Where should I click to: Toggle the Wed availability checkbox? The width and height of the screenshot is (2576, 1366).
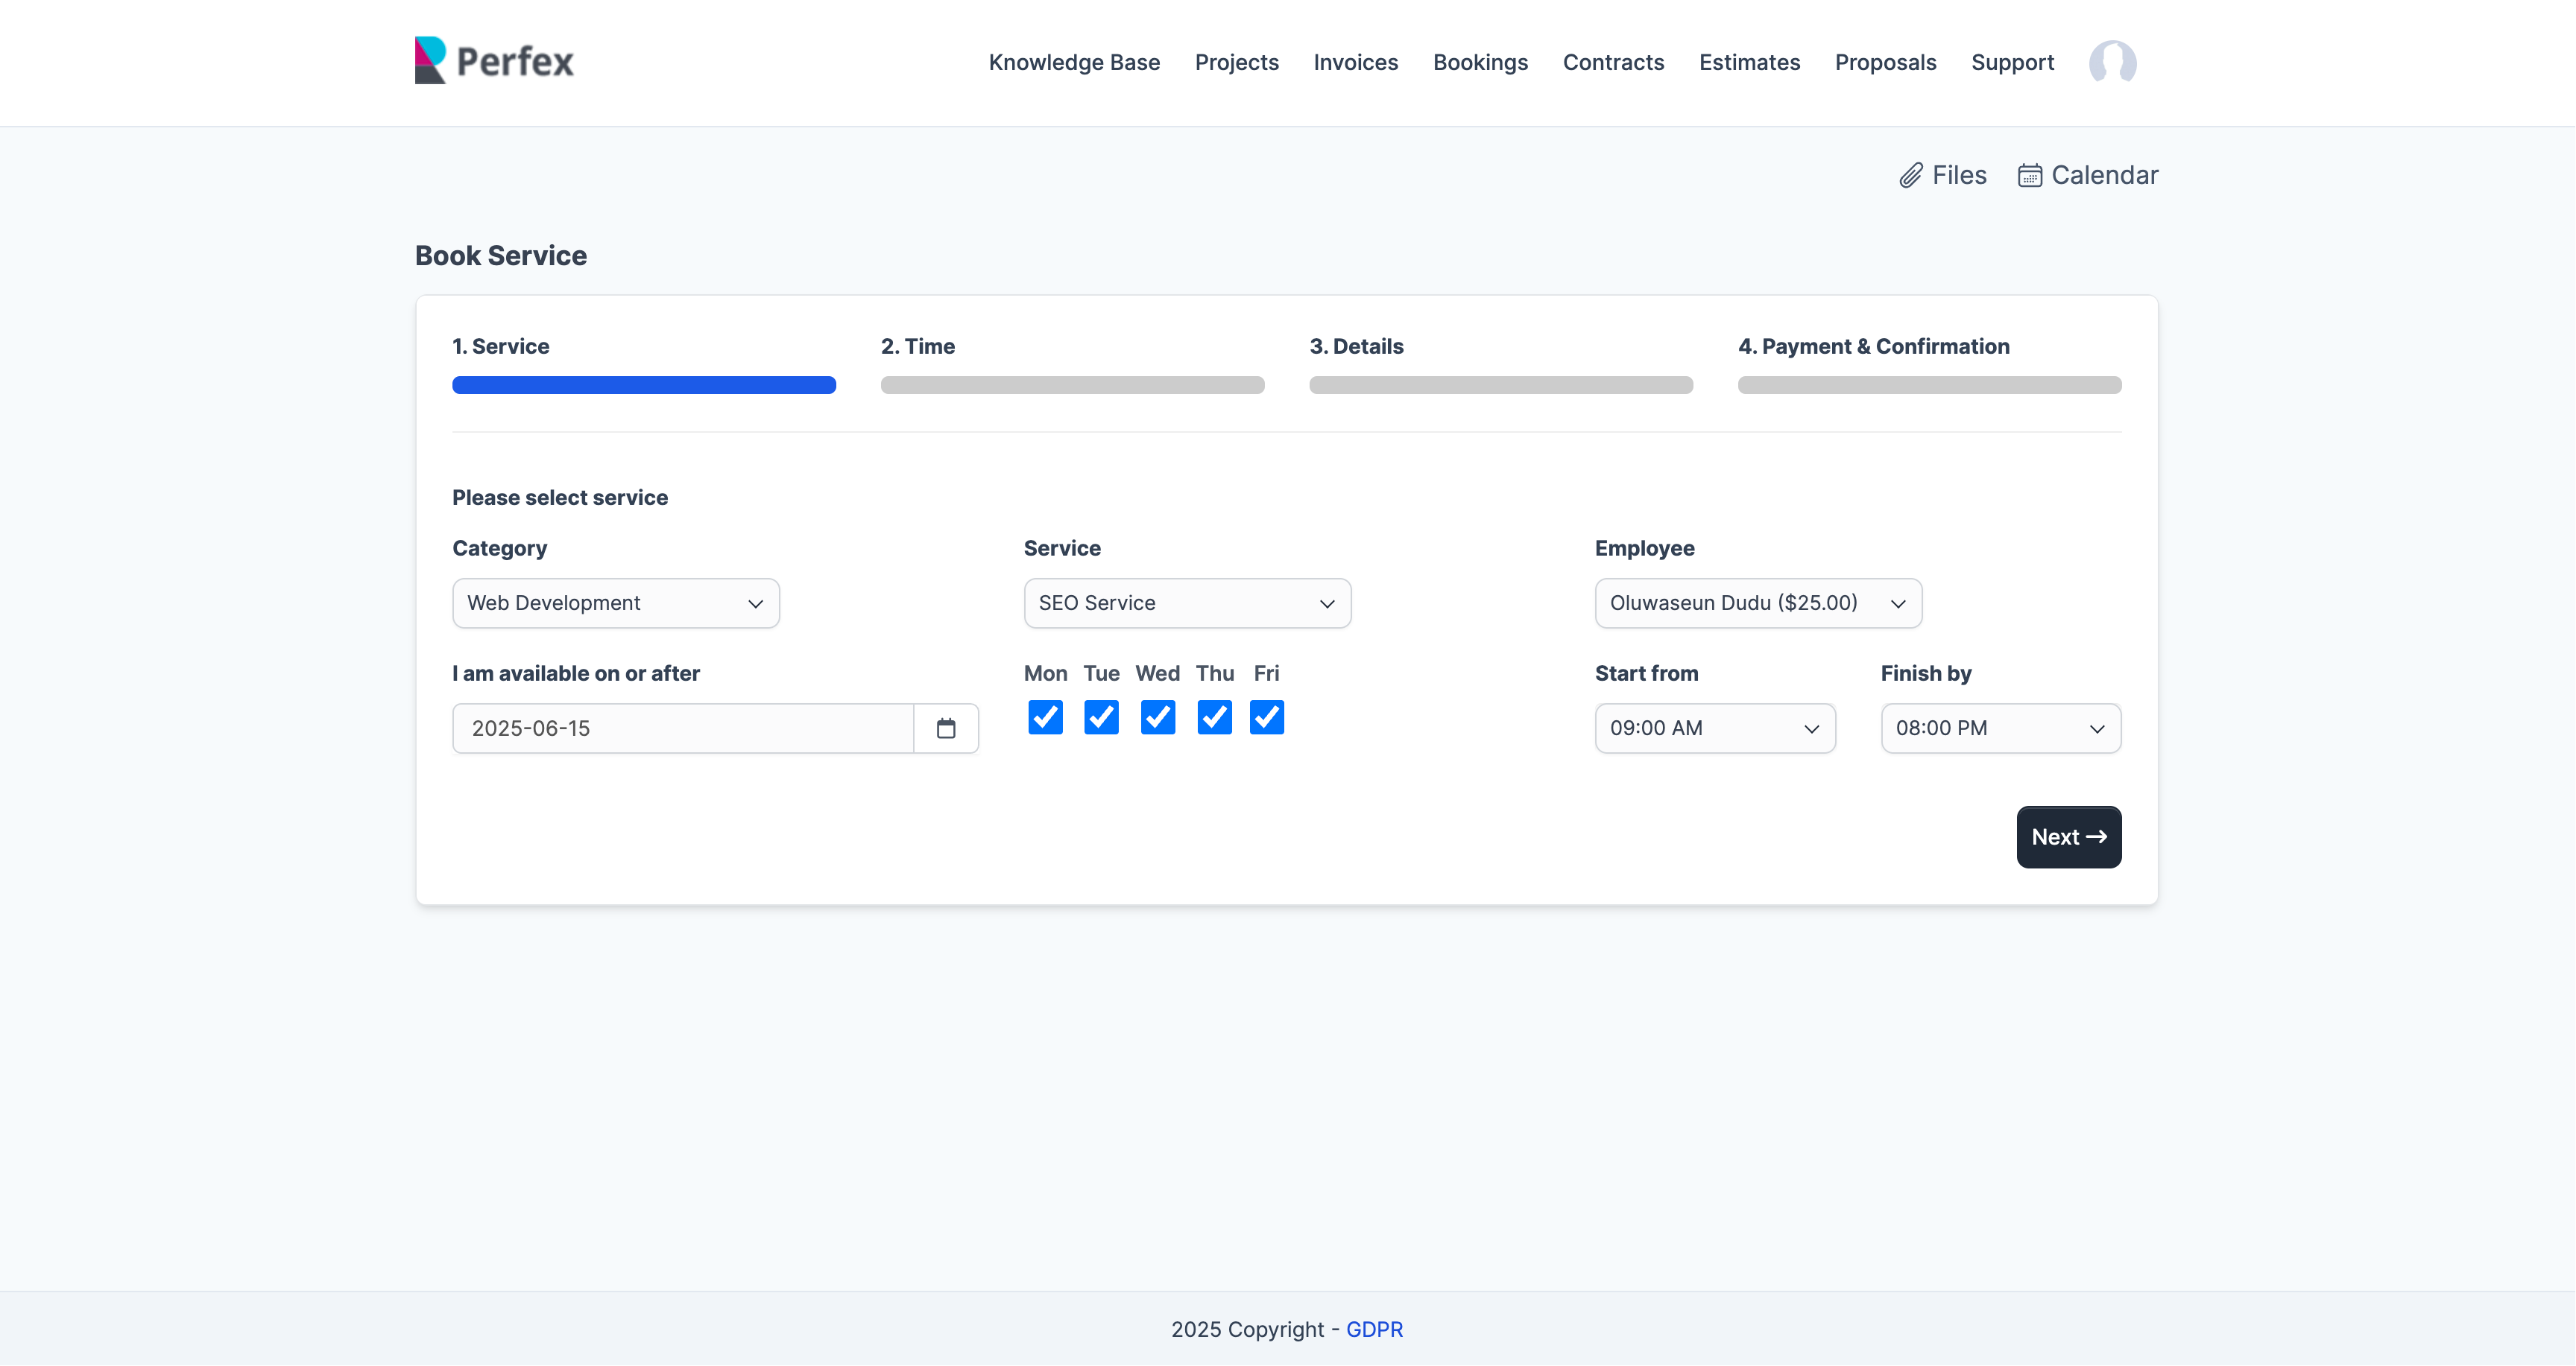pos(1157,717)
